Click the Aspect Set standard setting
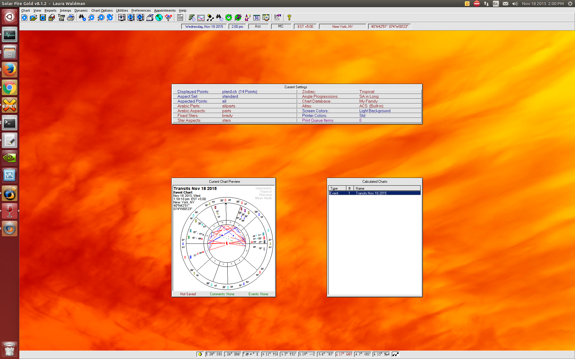575x359 pixels. tap(235, 96)
